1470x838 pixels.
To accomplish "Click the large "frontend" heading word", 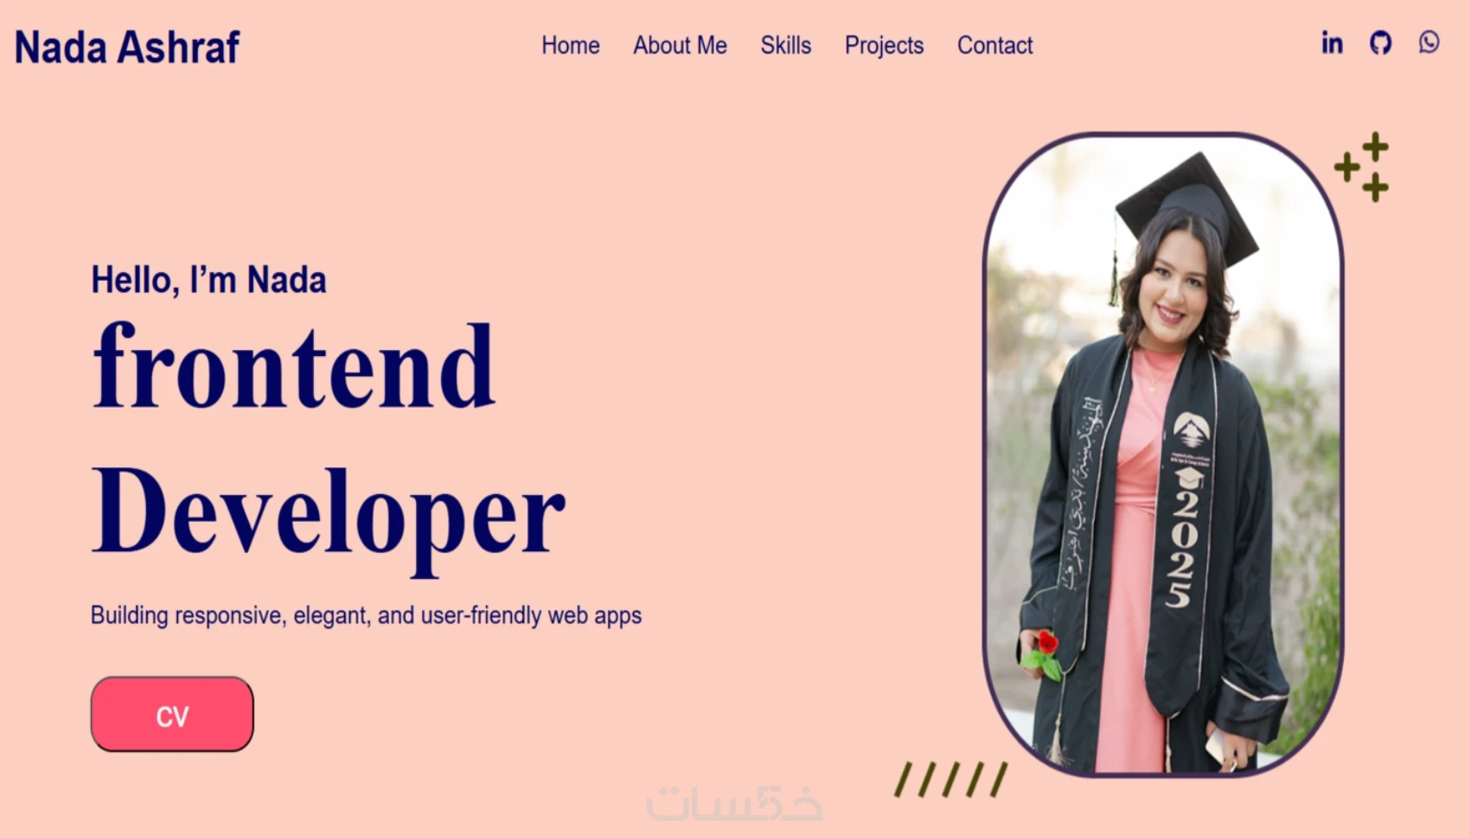I will coord(294,366).
